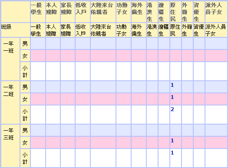Select the 一年二班 class row label
Image resolution: width=228 pixels, height=168 pixels.
pos(10,102)
